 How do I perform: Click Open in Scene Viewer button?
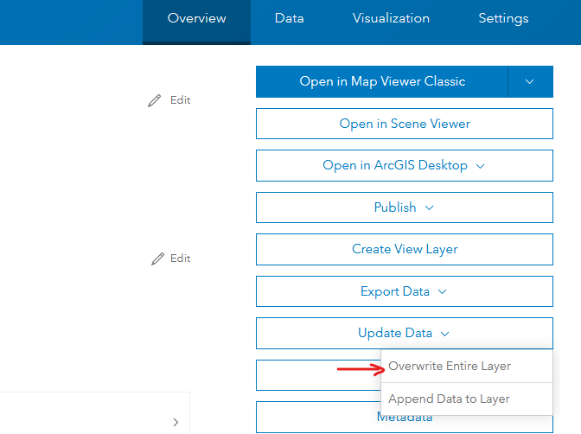point(405,124)
